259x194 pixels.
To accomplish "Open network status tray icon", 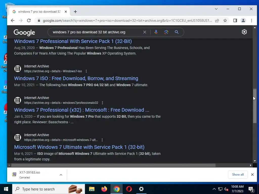I will 220,189.
